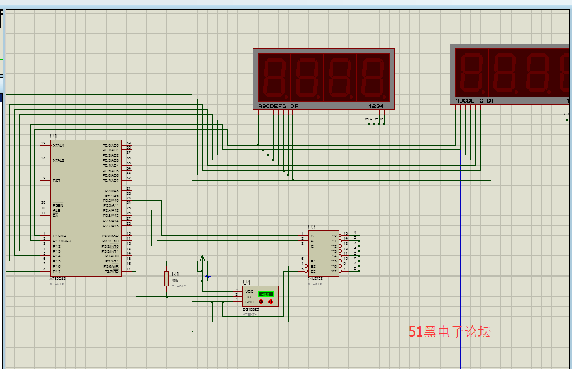Select the right seven-segment display
This screenshot has width=572, height=369.
511,74
